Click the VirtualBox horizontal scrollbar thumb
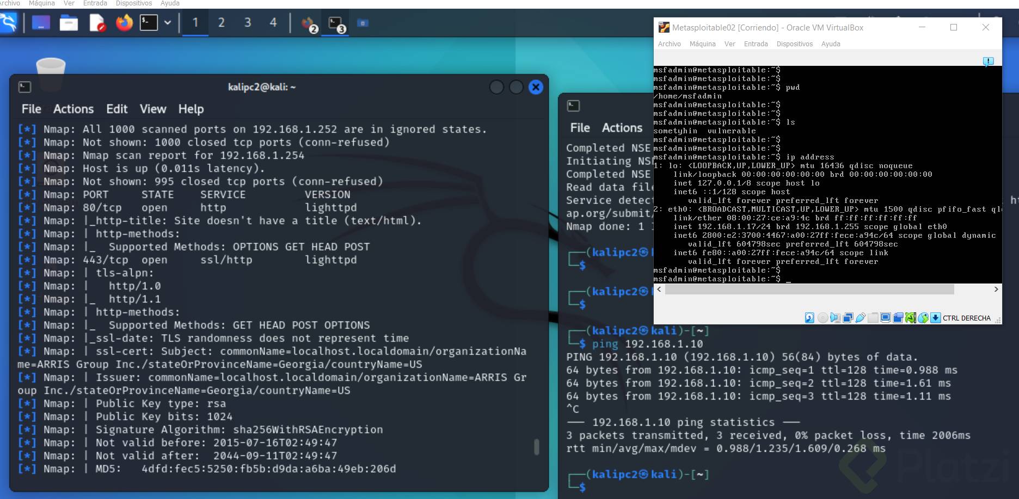The image size is (1019, 499). [x=809, y=289]
